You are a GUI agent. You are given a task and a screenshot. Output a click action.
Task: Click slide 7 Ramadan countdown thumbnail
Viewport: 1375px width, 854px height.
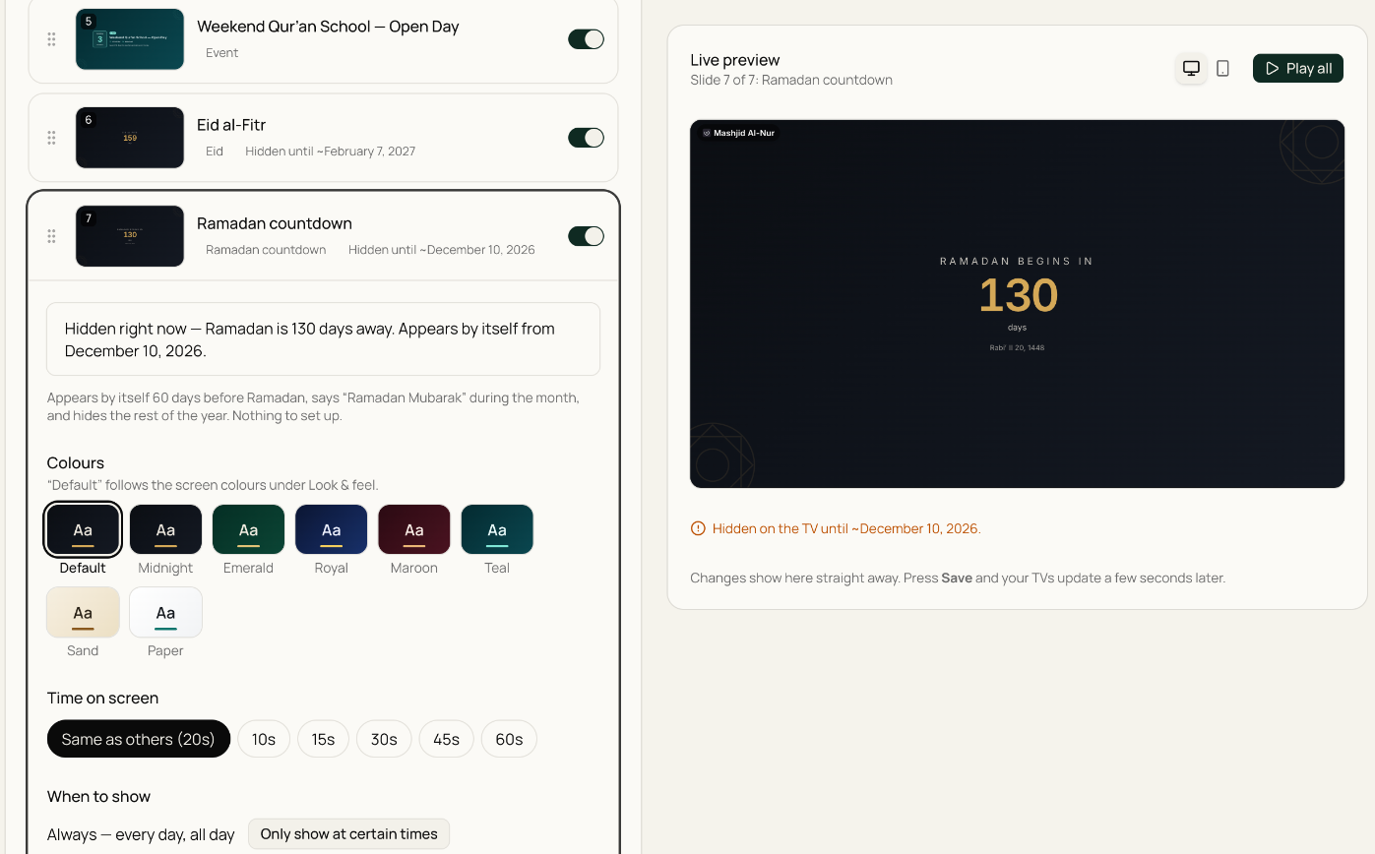coord(130,236)
